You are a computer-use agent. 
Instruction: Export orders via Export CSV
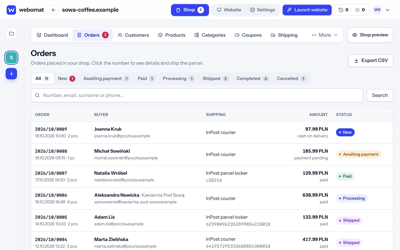371,61
